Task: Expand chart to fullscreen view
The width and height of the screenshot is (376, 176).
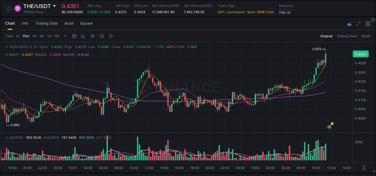Action: (x=358, y=24)
